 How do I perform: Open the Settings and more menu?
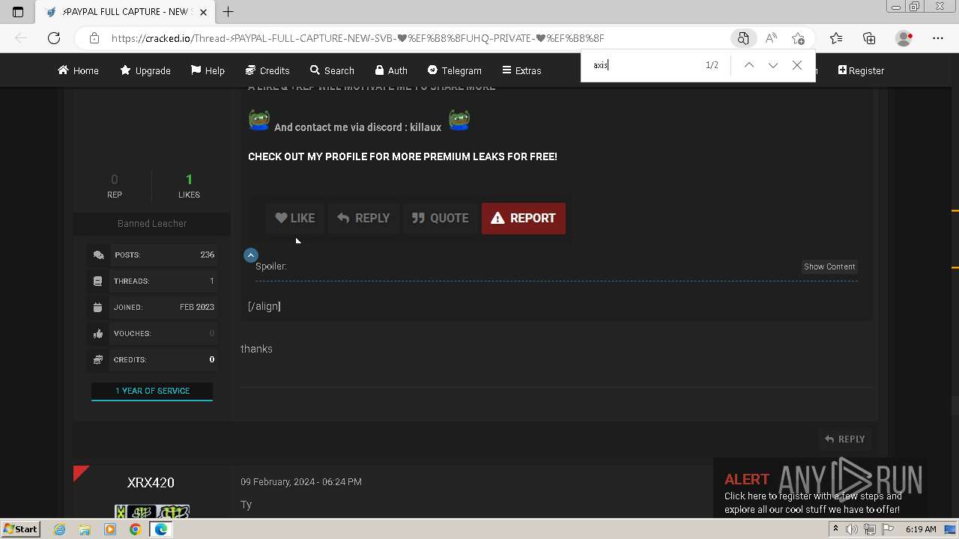click(x=938, y=38)
